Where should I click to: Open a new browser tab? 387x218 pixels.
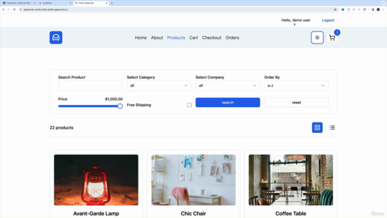(x=112, y=3)
